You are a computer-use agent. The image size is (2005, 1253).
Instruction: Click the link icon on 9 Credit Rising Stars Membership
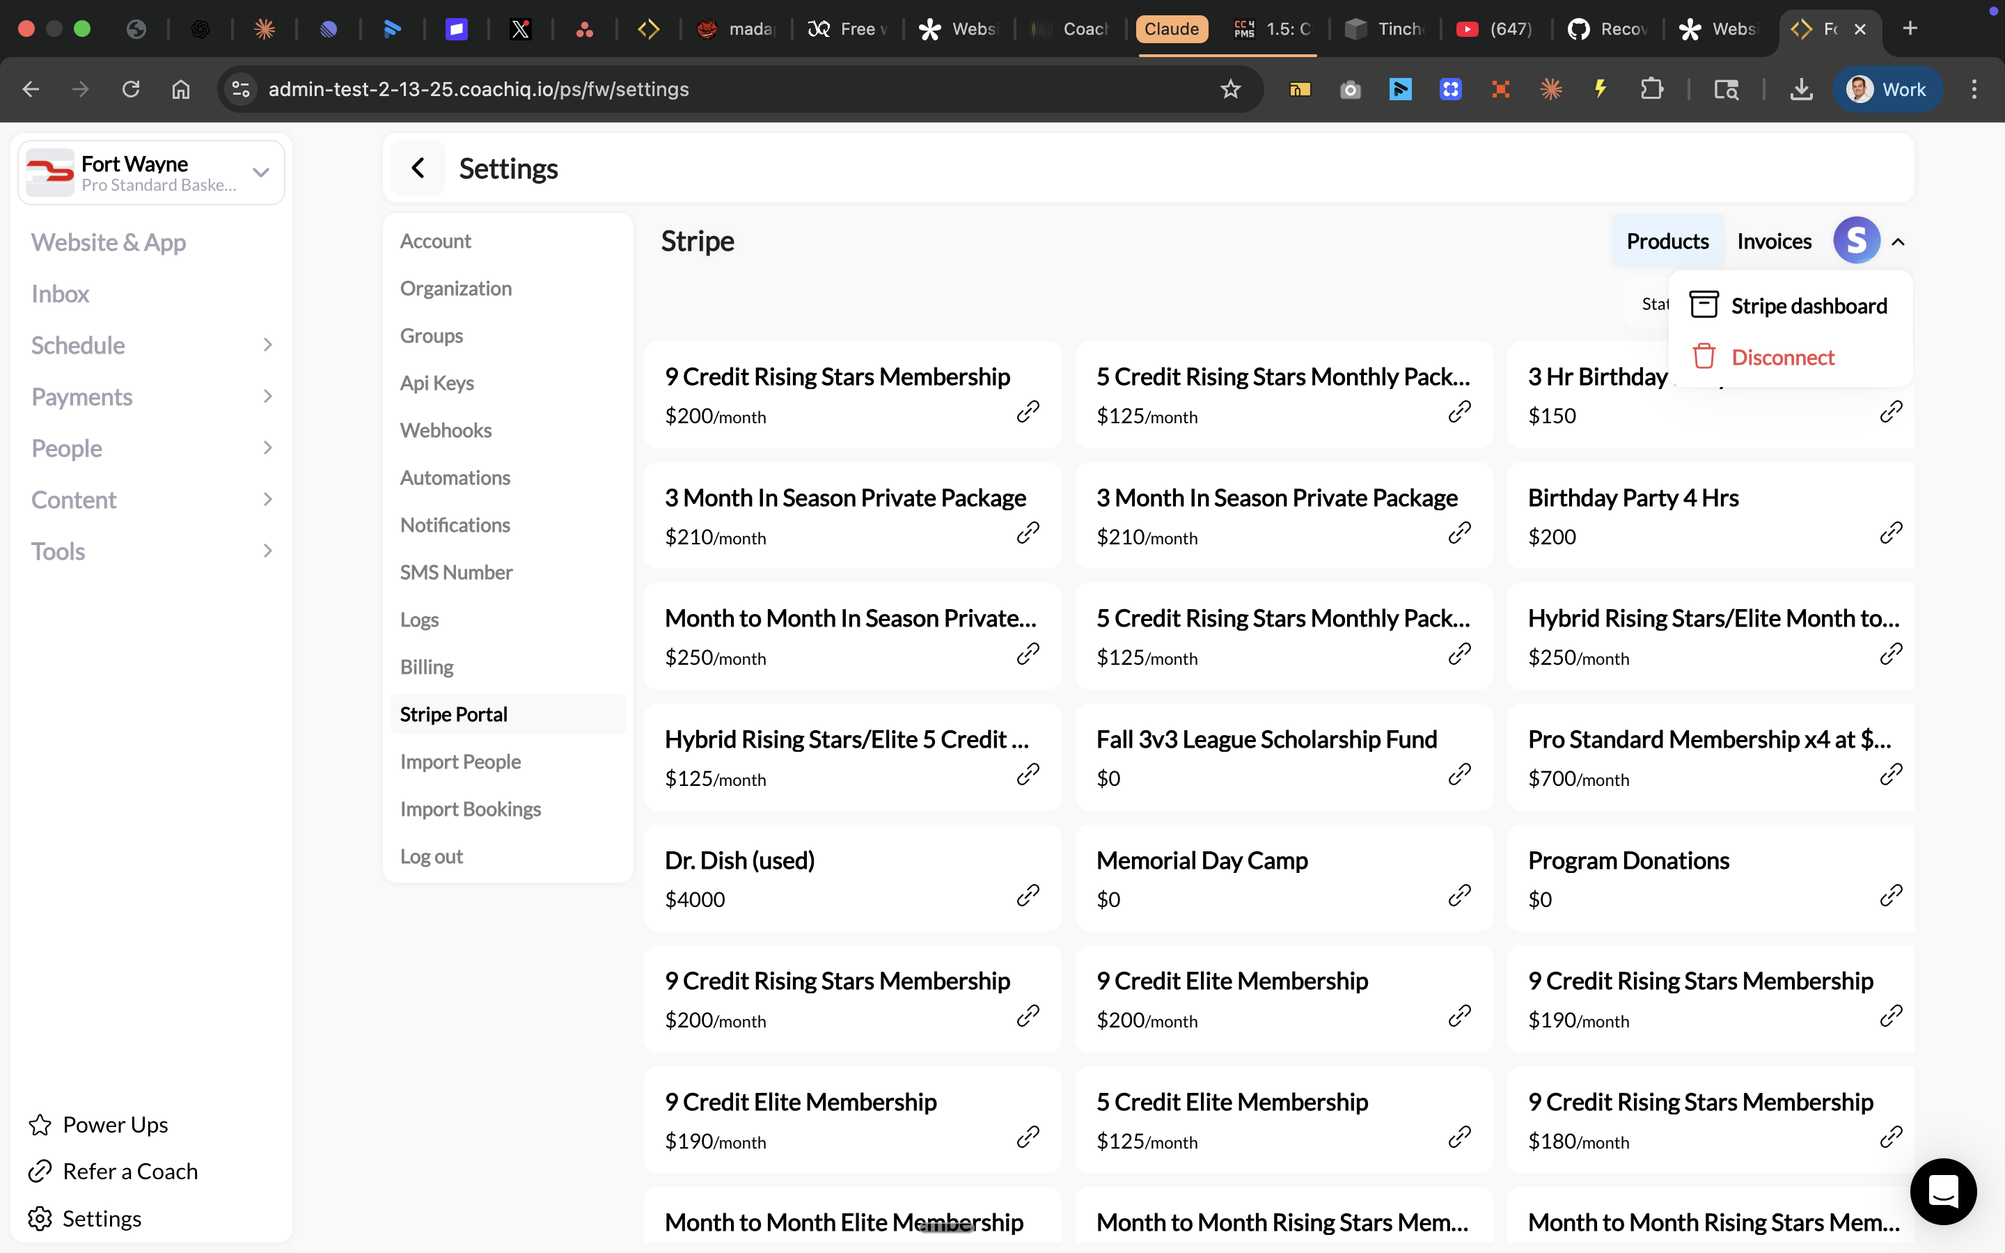1027,412
